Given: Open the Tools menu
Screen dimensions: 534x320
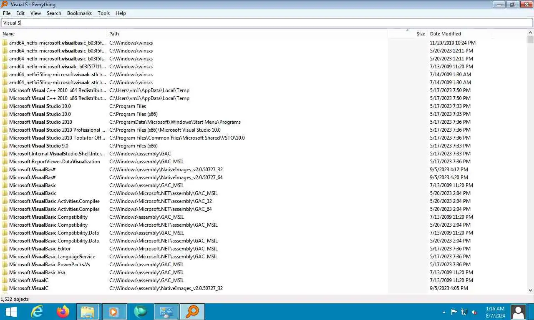Looking at the screenshot, I should pyautogui.click(x=103, y=13).
